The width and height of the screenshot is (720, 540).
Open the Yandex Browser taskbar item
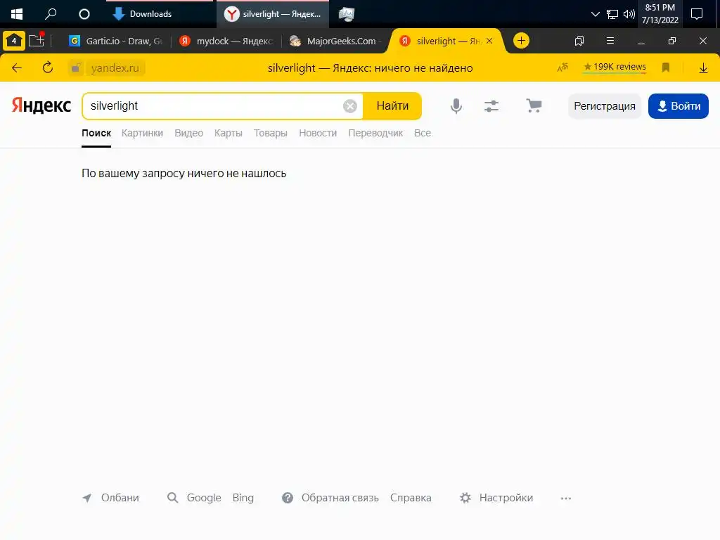click(x=272, y=14)
